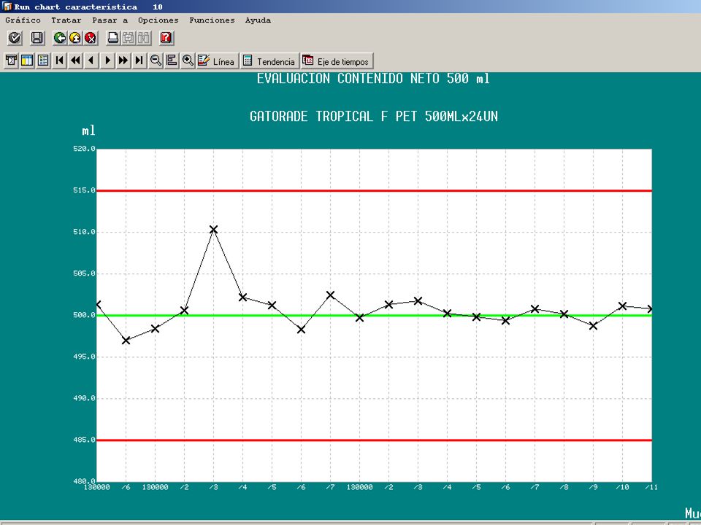This screenshot has width=701, height=525.
Task: Click the green checkmark Enter icon
Action: click(x=15, y=38)
